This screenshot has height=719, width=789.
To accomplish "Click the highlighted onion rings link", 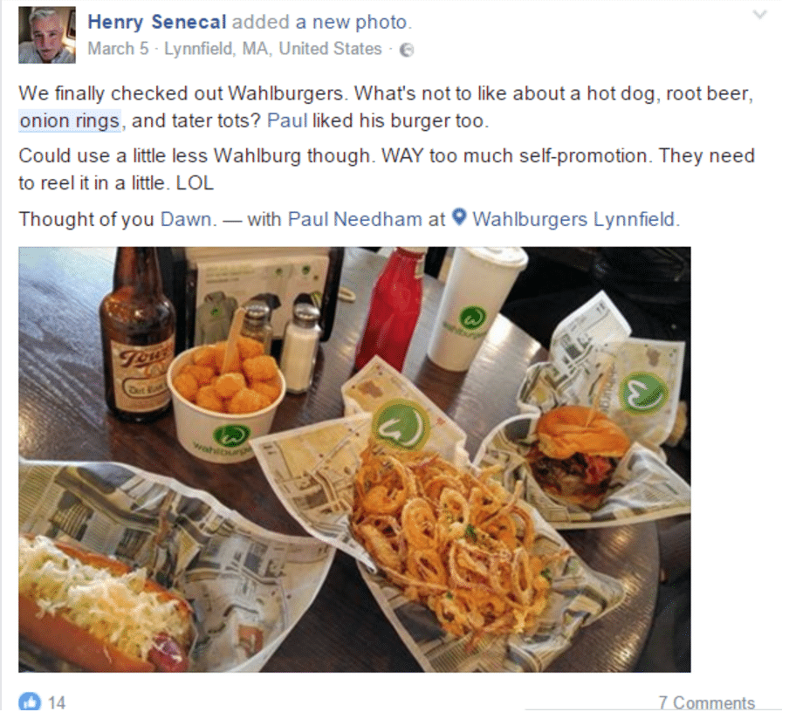I will click(x=70, y=120).
